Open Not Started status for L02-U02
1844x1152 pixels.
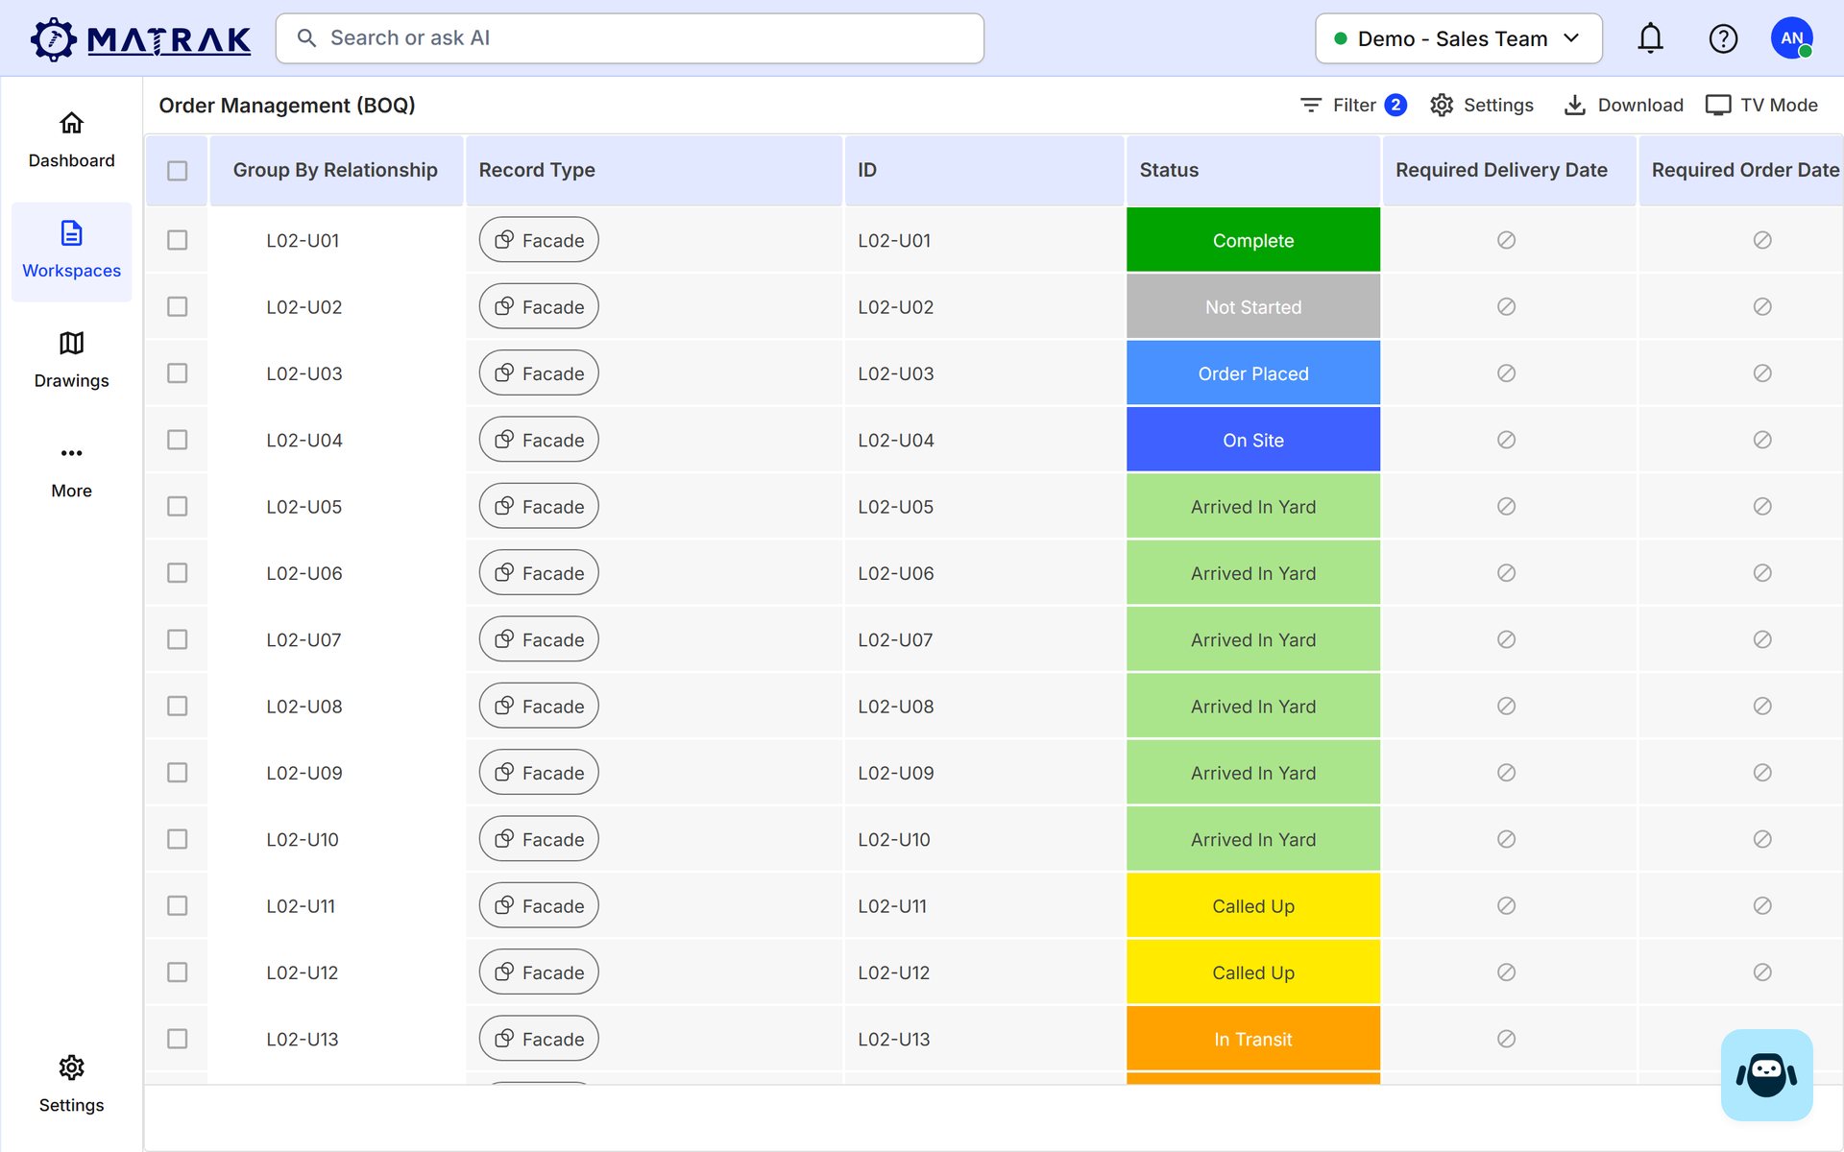tap(1253, 306)
